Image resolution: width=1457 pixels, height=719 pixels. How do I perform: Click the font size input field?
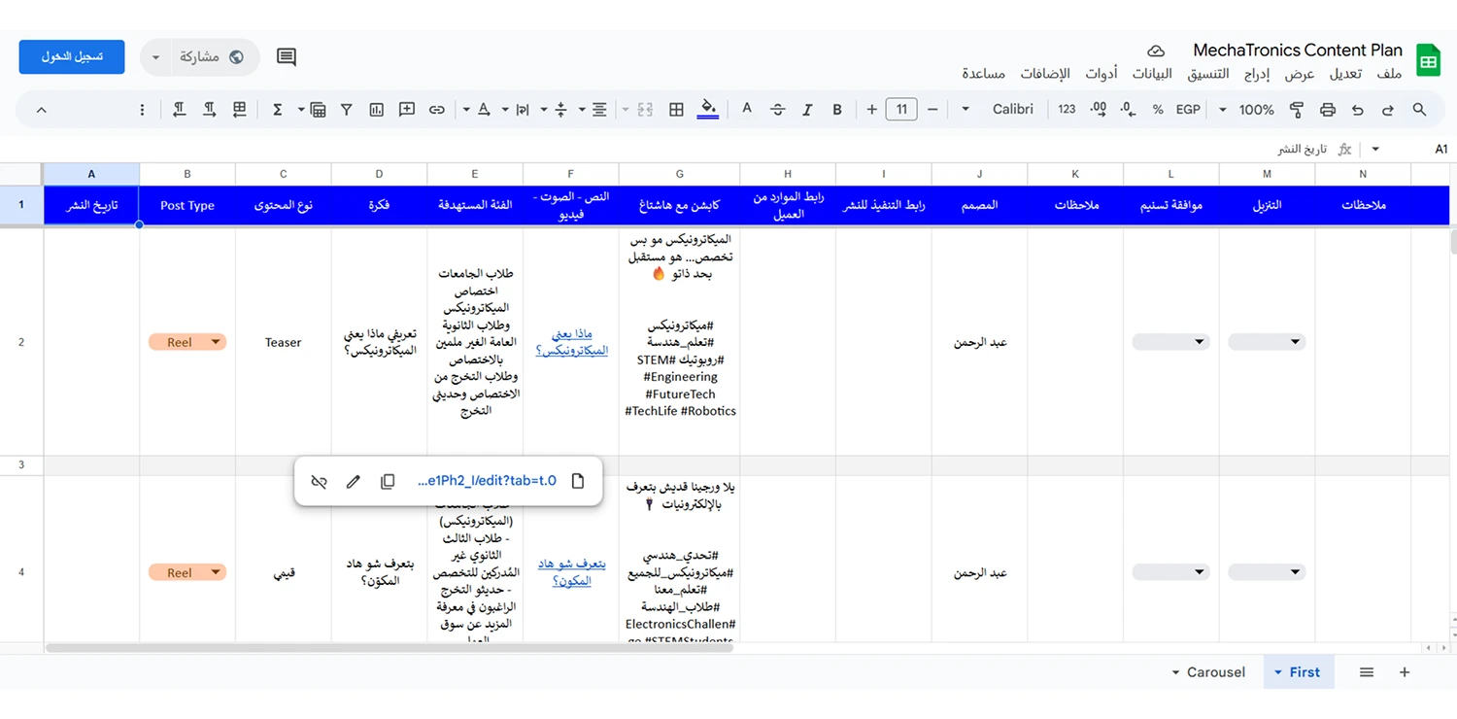click(x=901, y=110)
